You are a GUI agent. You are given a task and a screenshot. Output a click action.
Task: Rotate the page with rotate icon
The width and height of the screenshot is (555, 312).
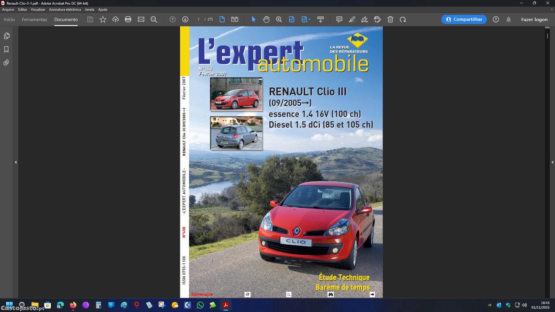point(403,20)
